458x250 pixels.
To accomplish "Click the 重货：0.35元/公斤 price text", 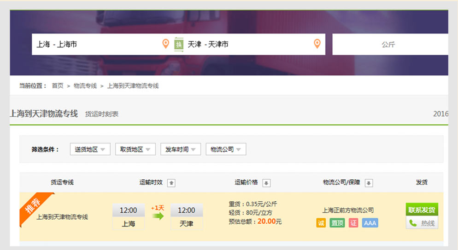I will pos(253,204).
